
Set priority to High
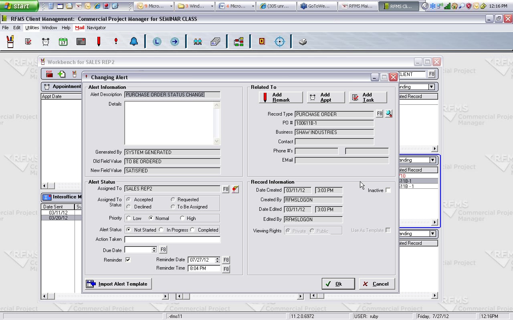(182, 218)
